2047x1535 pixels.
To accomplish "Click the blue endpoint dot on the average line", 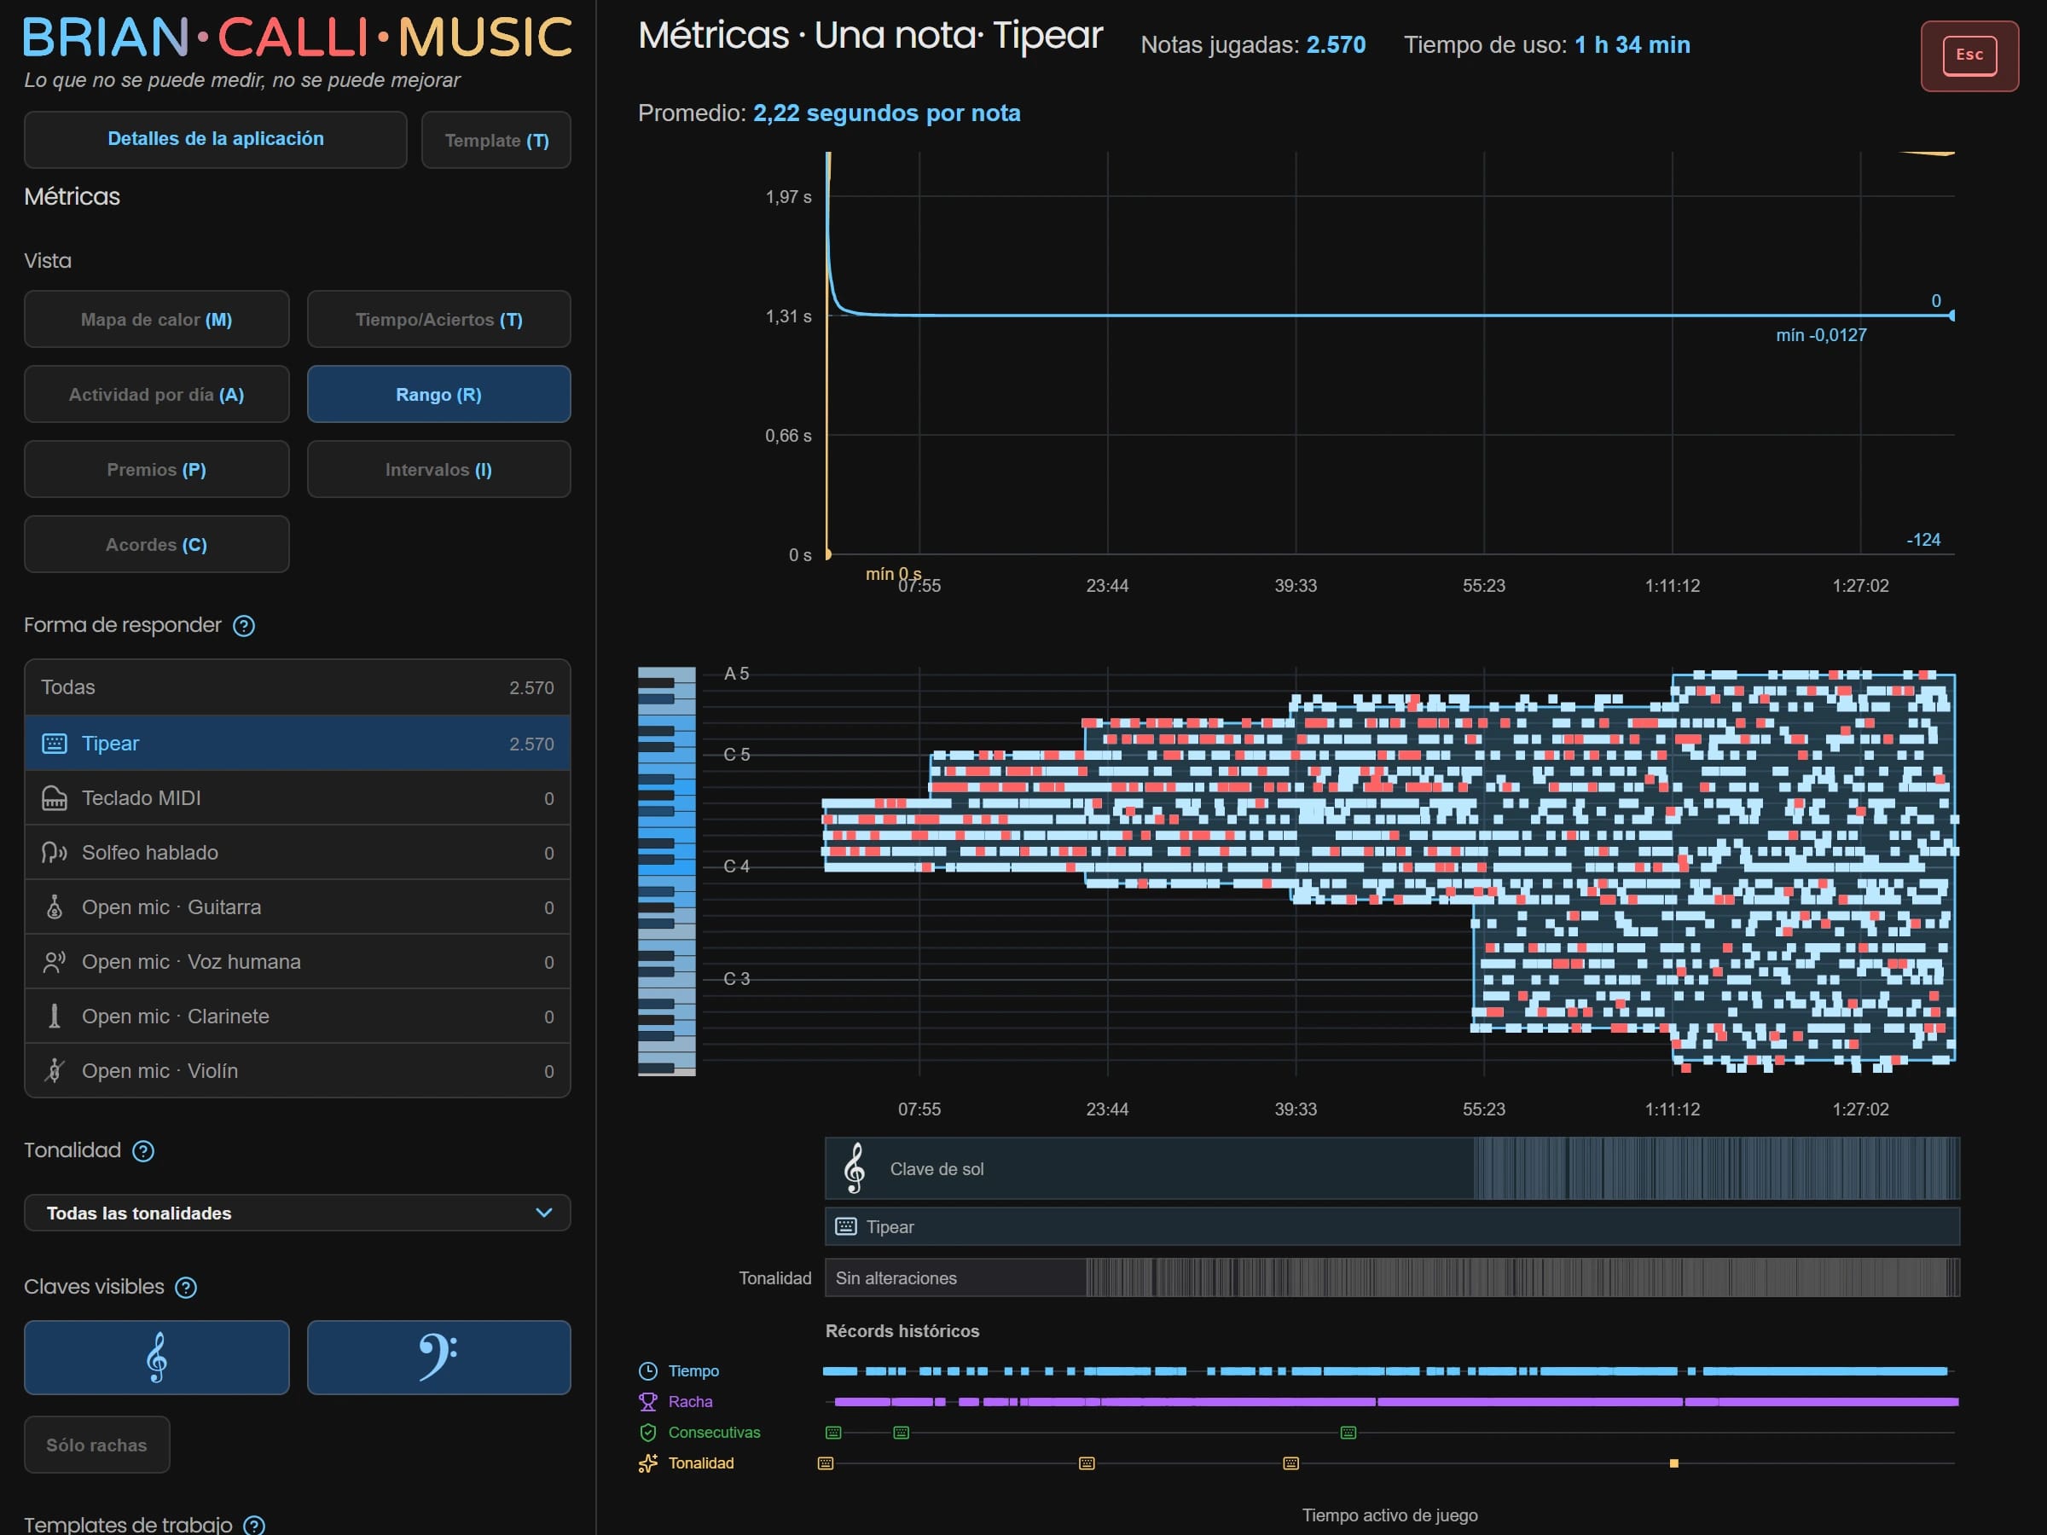I will tap(1951, 316).
